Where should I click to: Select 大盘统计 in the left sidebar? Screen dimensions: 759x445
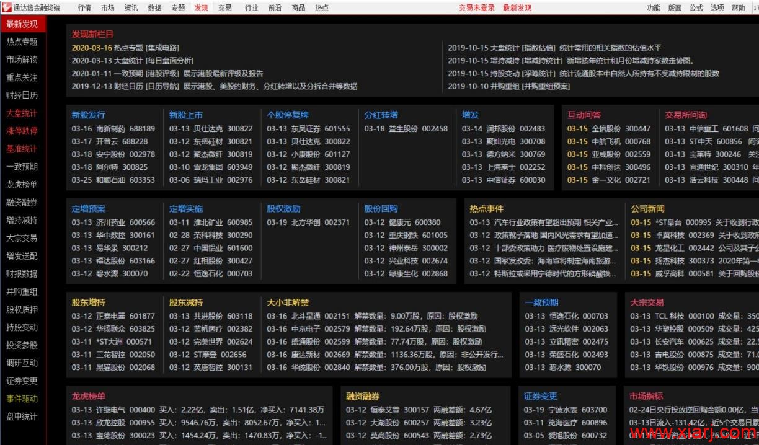tap(22, 113)
